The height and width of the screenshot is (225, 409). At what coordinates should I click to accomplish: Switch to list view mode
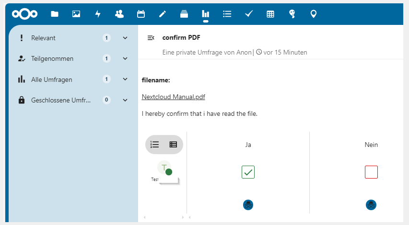click(x=155, y=144)
